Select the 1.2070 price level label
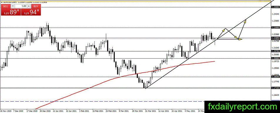 (x=275, y=51)
